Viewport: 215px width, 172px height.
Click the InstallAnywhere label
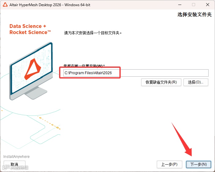[17, 157]
